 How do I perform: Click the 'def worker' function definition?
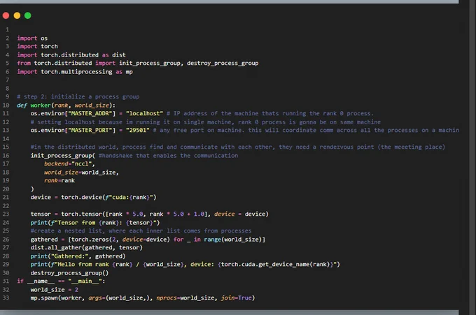[x=66, y=105]
